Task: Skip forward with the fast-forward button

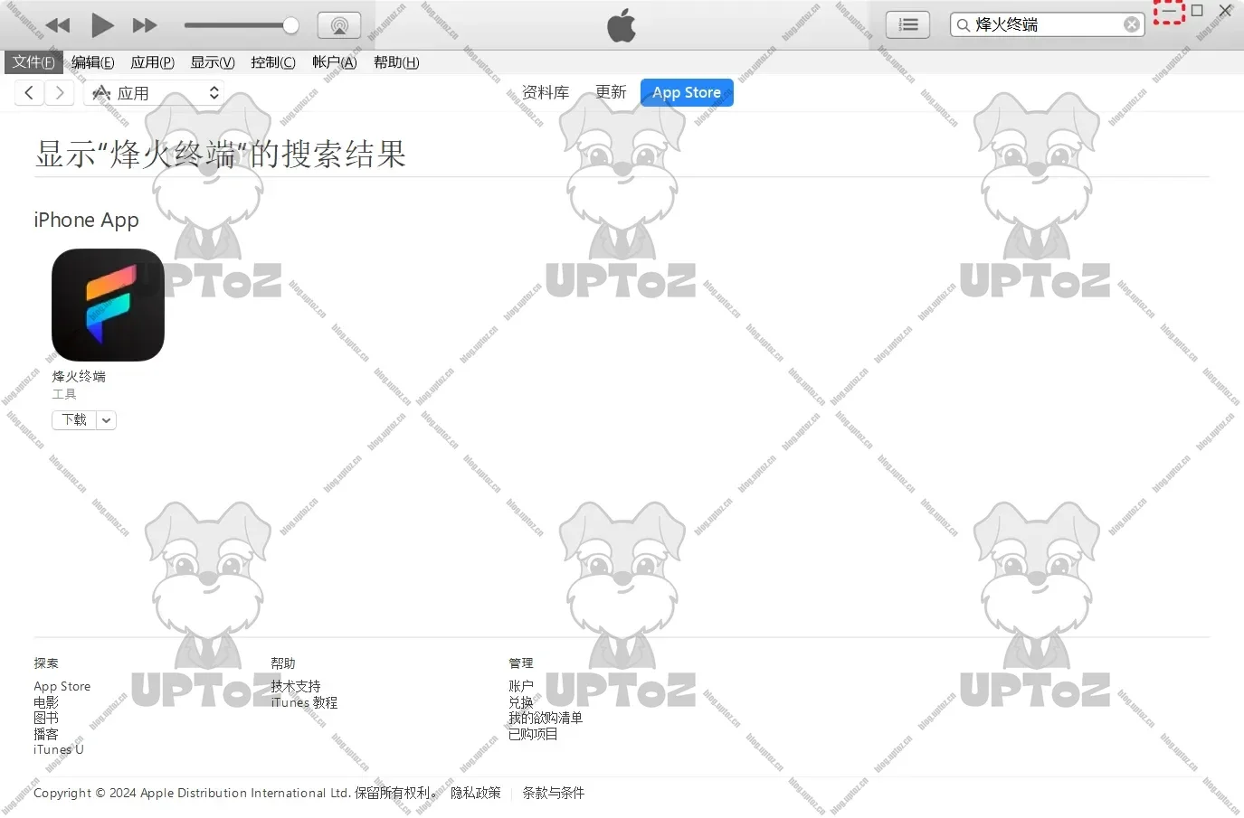Action: [x=145, y=25]
